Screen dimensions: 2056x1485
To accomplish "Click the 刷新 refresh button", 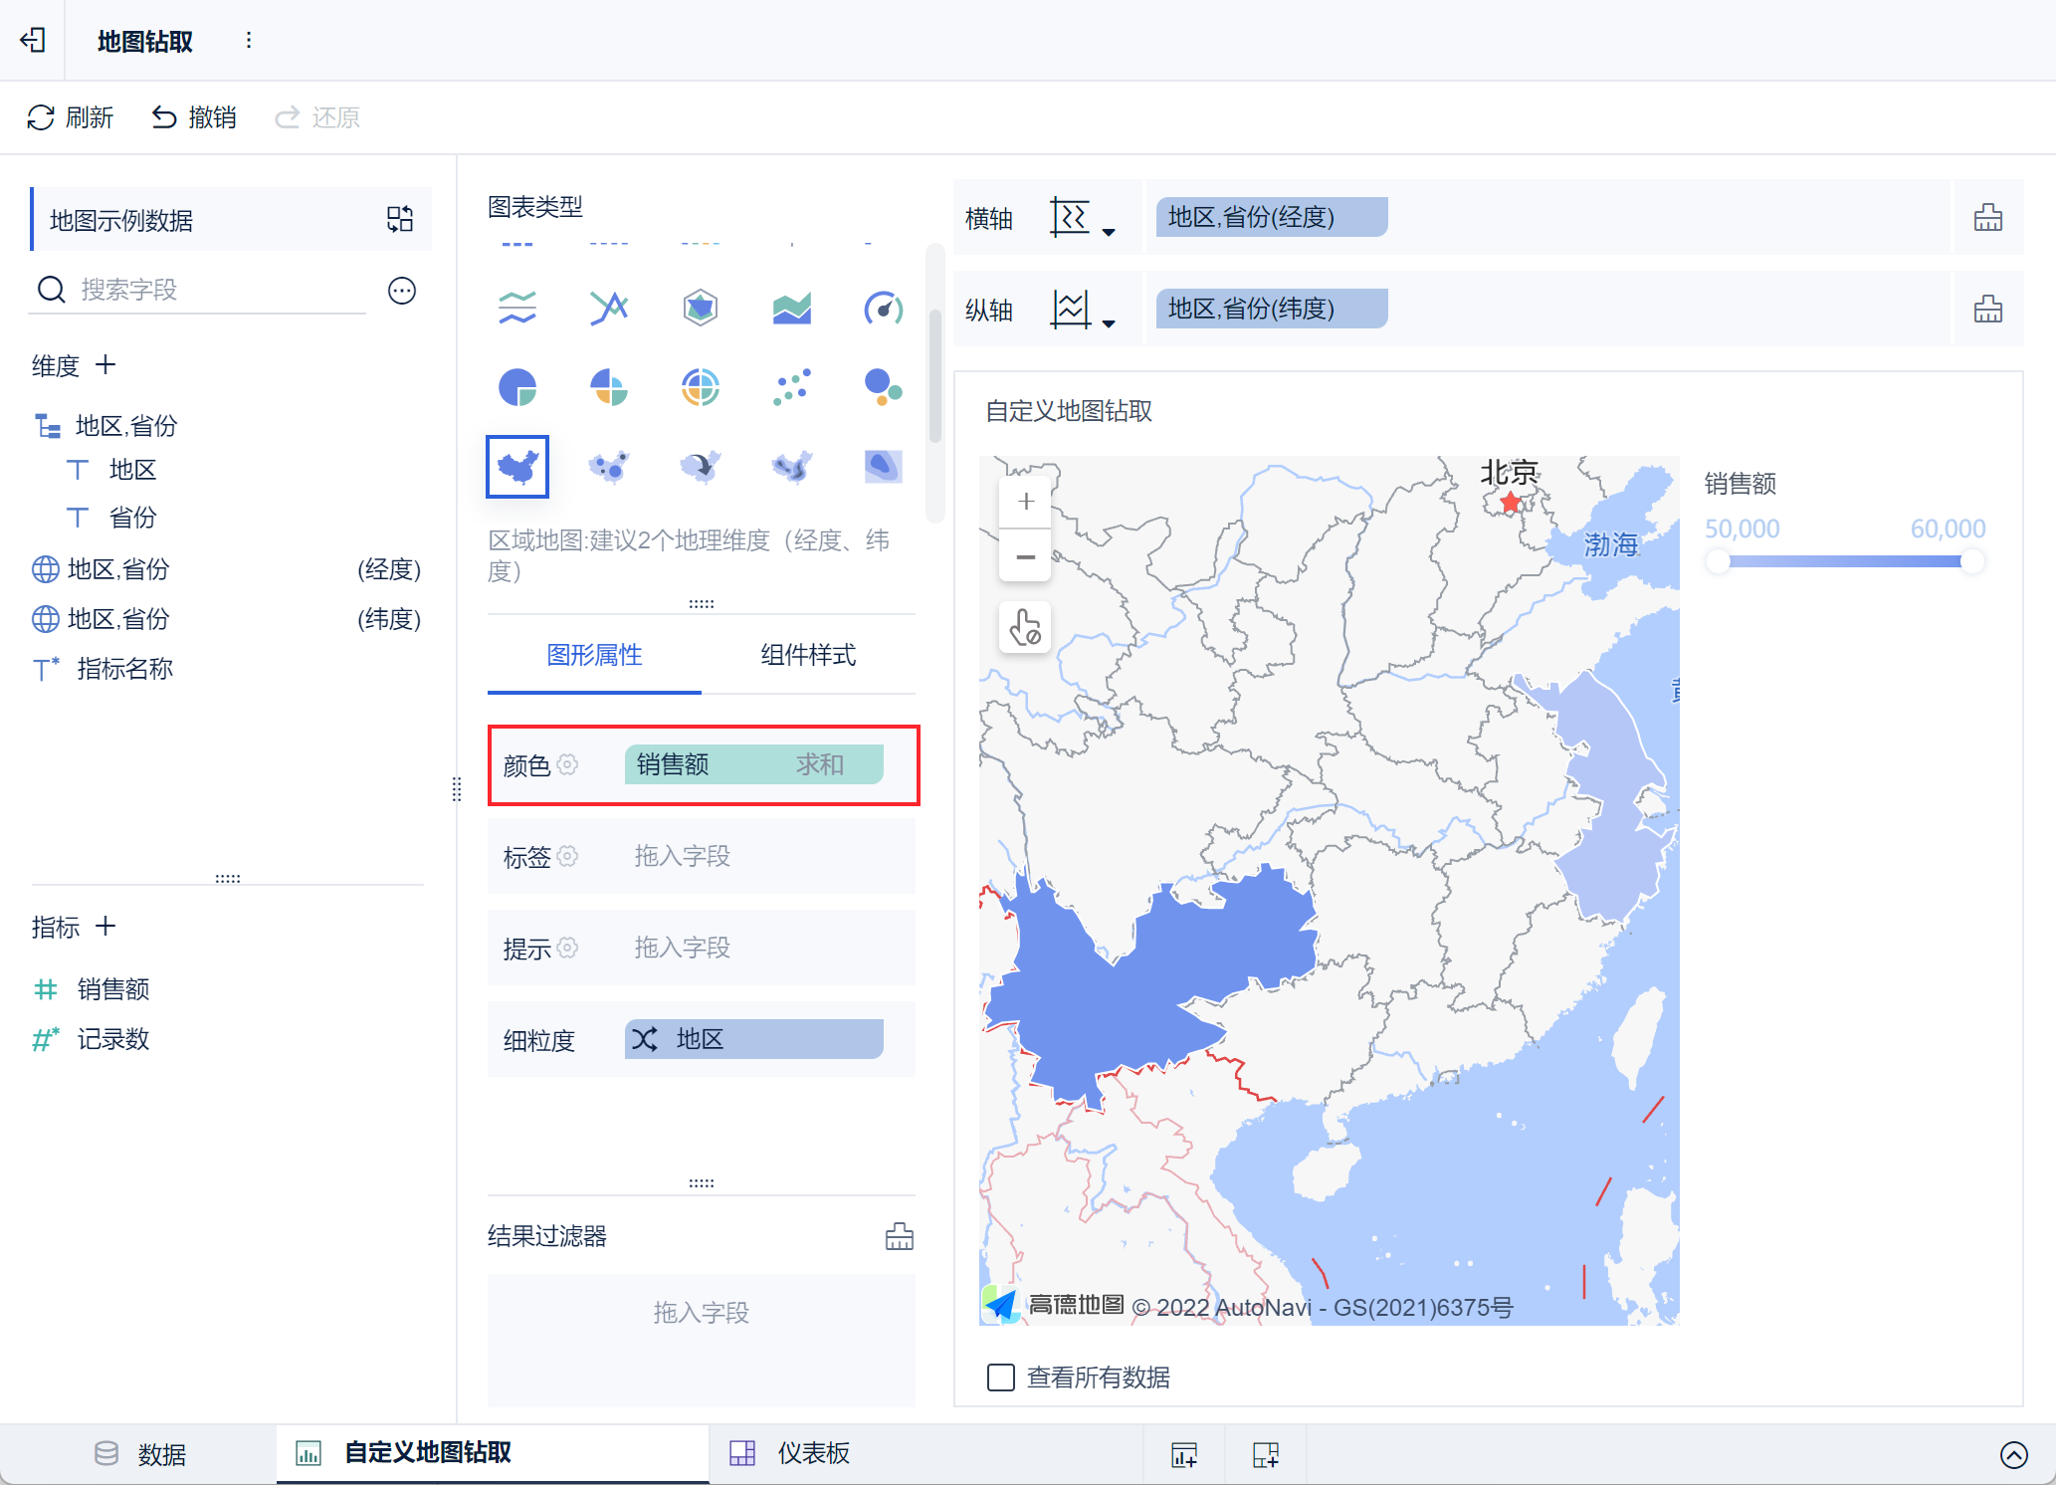I will pyautogui.click(x=70, y=117).
